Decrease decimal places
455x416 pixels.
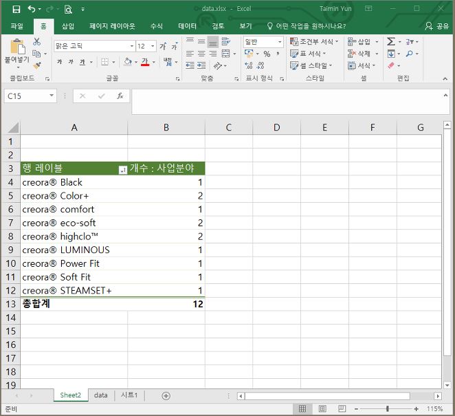pyautogui.click(x=260, y=66)
